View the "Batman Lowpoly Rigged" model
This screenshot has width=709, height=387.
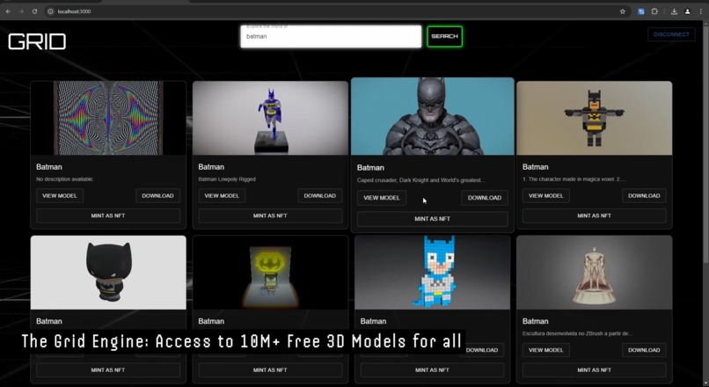(222, 196)
